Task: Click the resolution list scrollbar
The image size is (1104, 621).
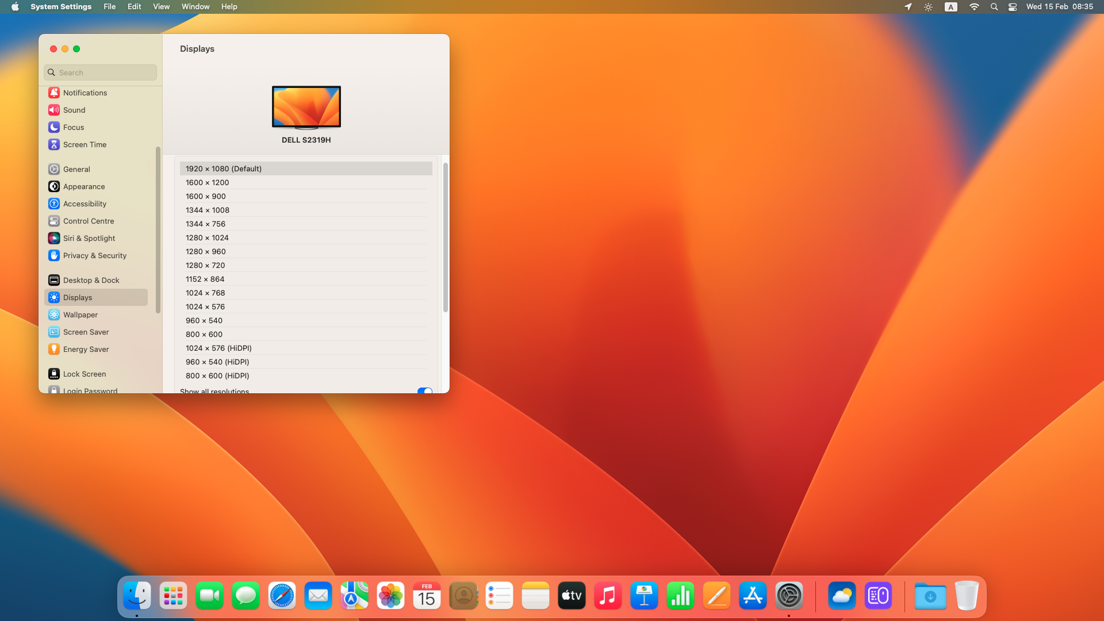Action: pos(445,237)
